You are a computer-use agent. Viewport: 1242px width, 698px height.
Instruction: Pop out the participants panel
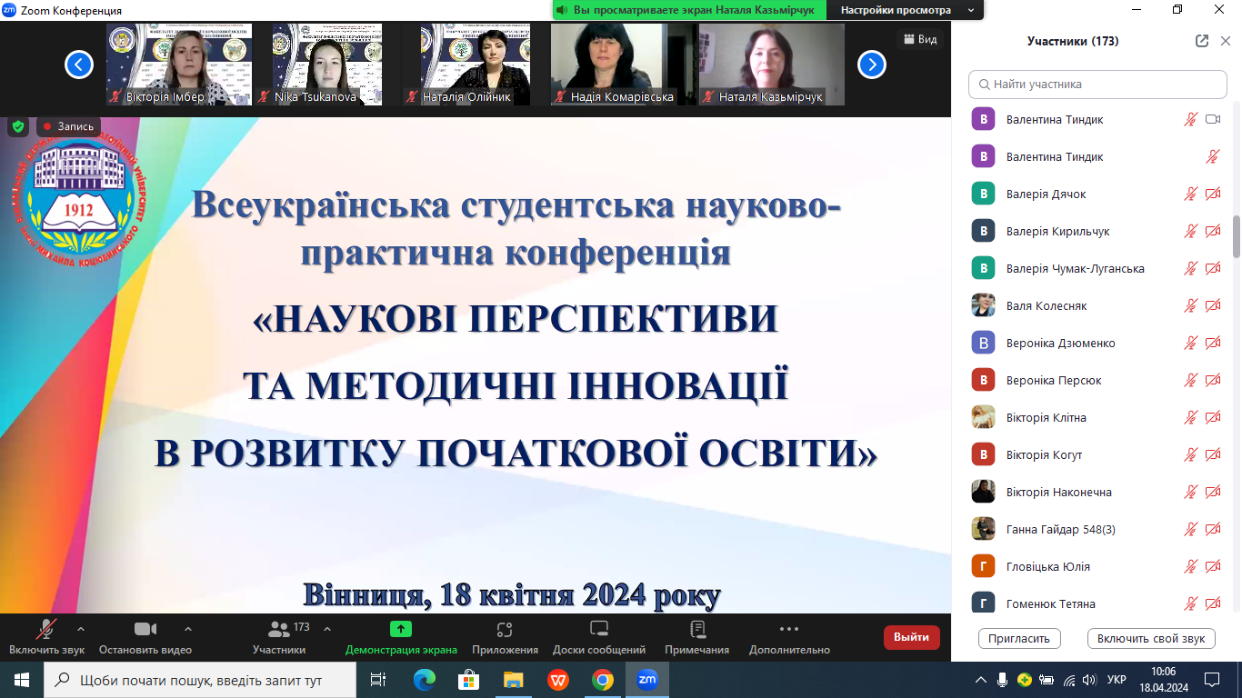point(1202,41)
